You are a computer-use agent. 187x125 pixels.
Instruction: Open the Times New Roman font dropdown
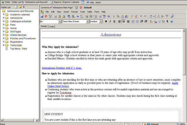(88, 21)
